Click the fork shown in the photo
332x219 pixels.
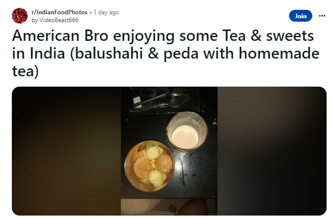pos(160,102)
